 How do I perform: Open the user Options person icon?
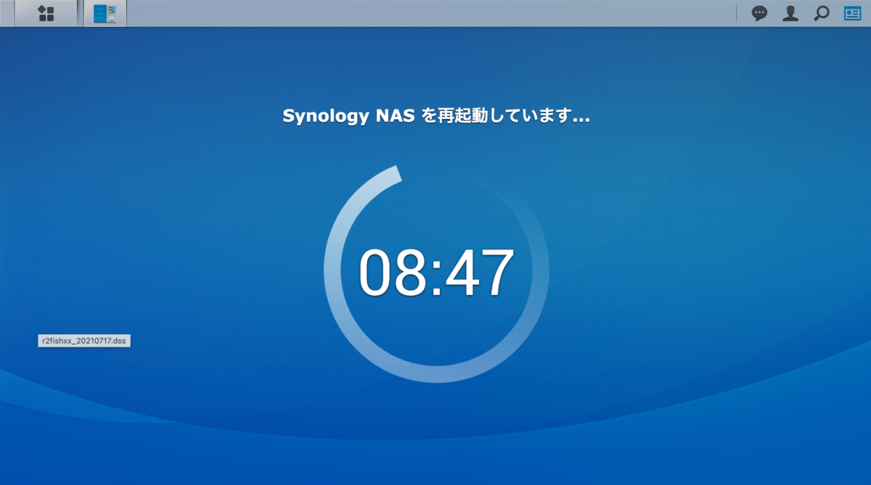(x=790, y=13)
